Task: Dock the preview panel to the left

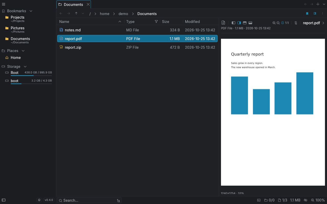Action: [233, 23]
